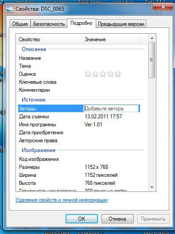Click the value 768 пикселей
The height and width of the screenshot is (234, 175).
pos(100,183)
